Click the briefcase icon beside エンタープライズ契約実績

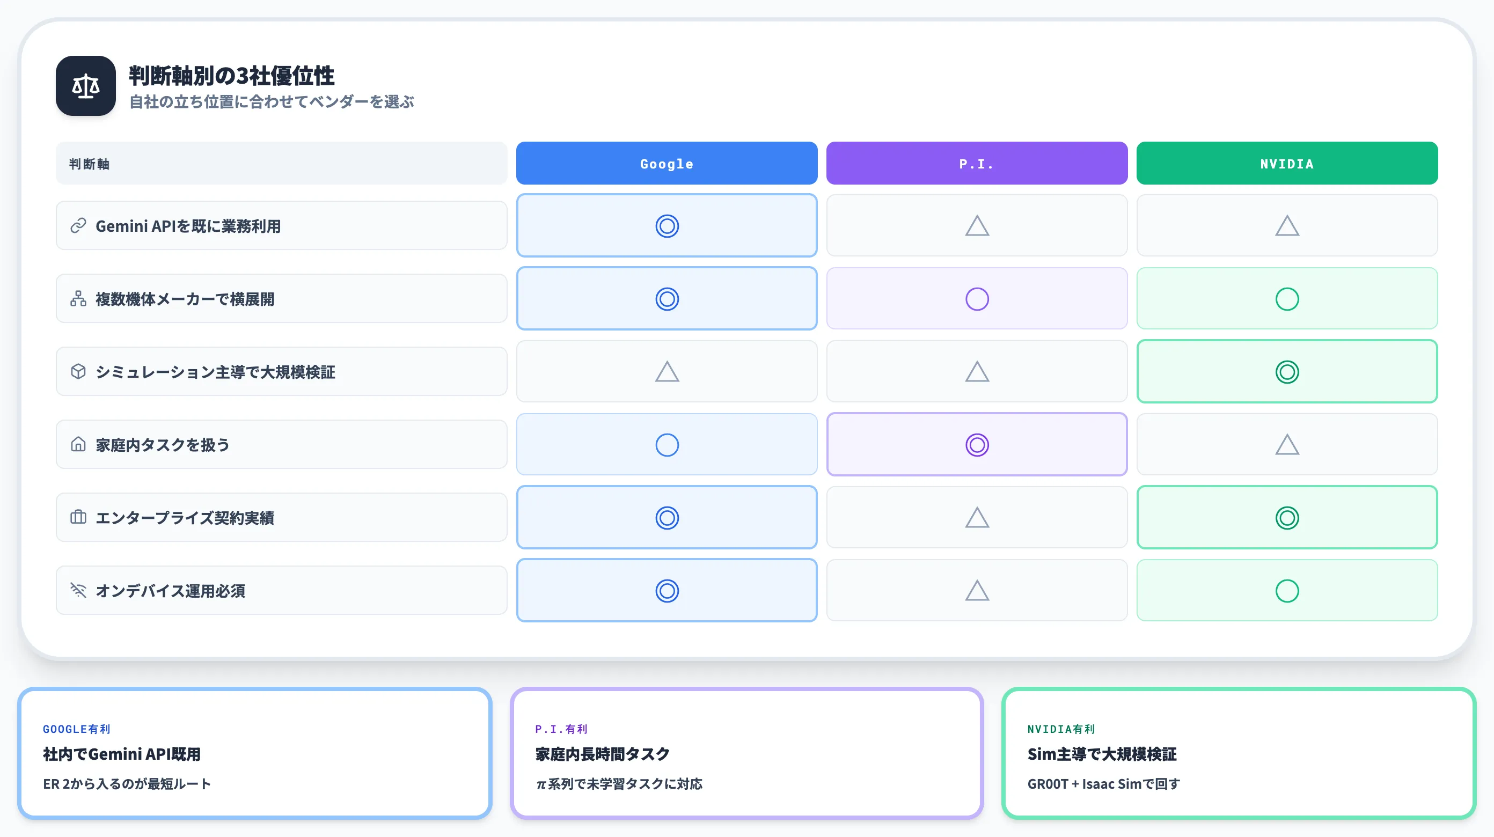click(78, 517)
